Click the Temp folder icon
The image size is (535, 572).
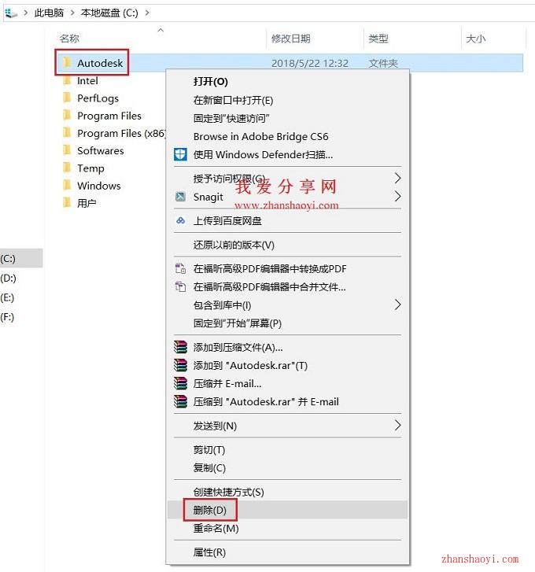[x=67, y=168]
